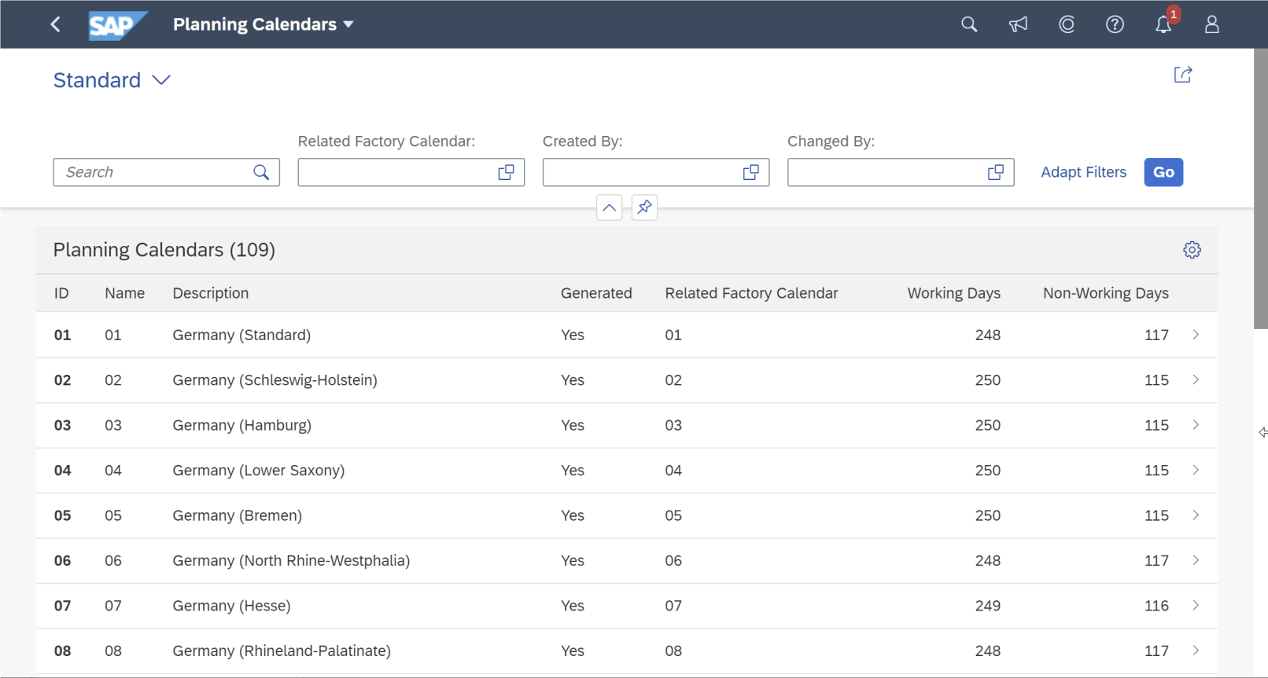Open the notifications bell
Screen dimensions: 1268x678
click(1163, 24)
